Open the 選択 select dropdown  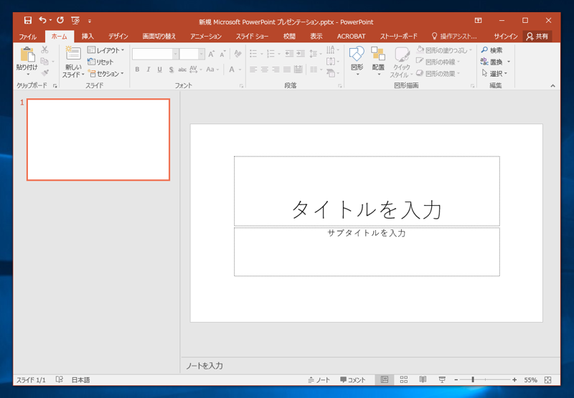pos(495,73)
